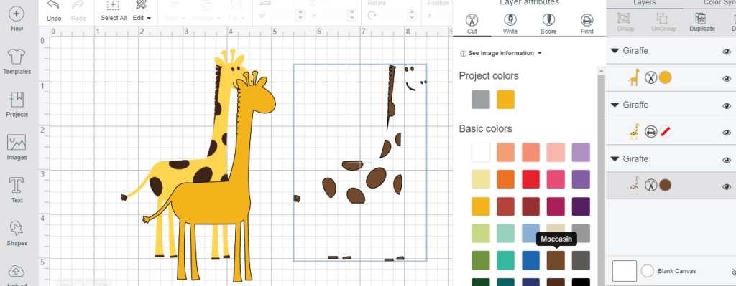The width and height of the screenshot is (736, 286).
Task: Expand See image information
Action: pos(500,53)
